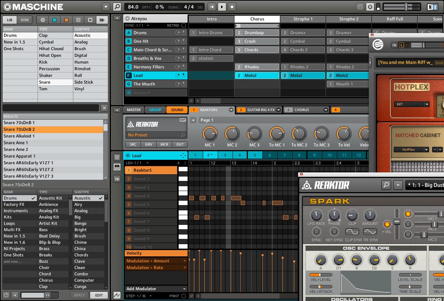This screenshot has width=444, height=301.
Task: Open the Maschine main menu dropdown arrow
Action: click(x=106, y=7)
